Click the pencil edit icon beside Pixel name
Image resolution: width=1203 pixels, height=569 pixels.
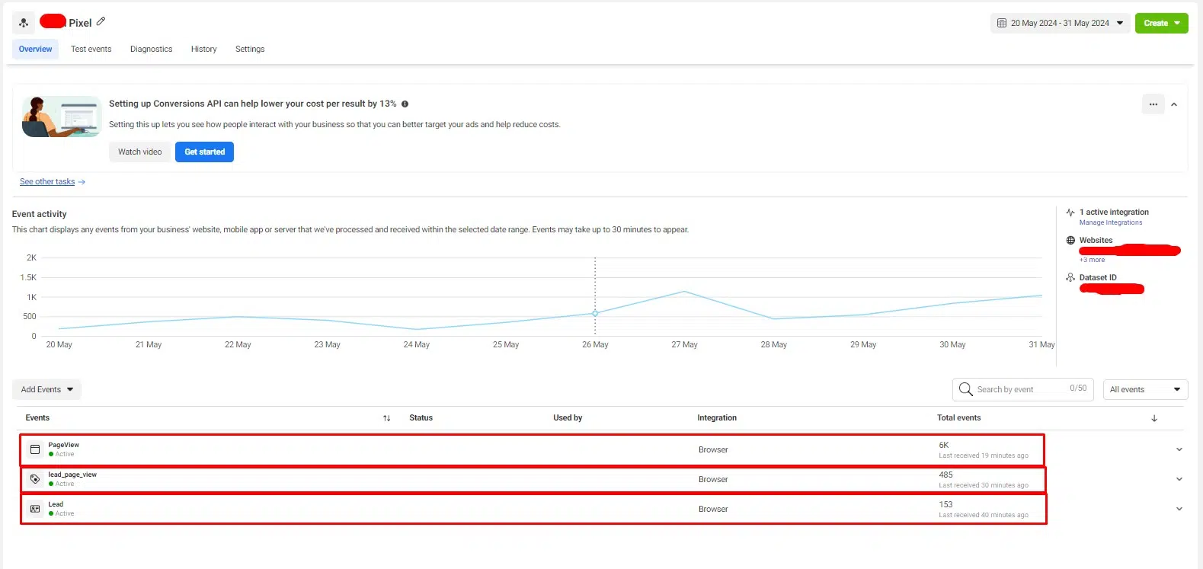click(101, 21)
